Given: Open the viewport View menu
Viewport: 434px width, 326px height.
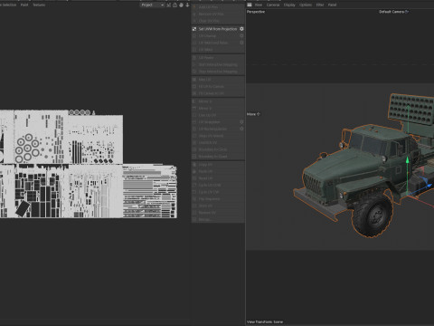Looking at the screenshot, I should (259, 5).
